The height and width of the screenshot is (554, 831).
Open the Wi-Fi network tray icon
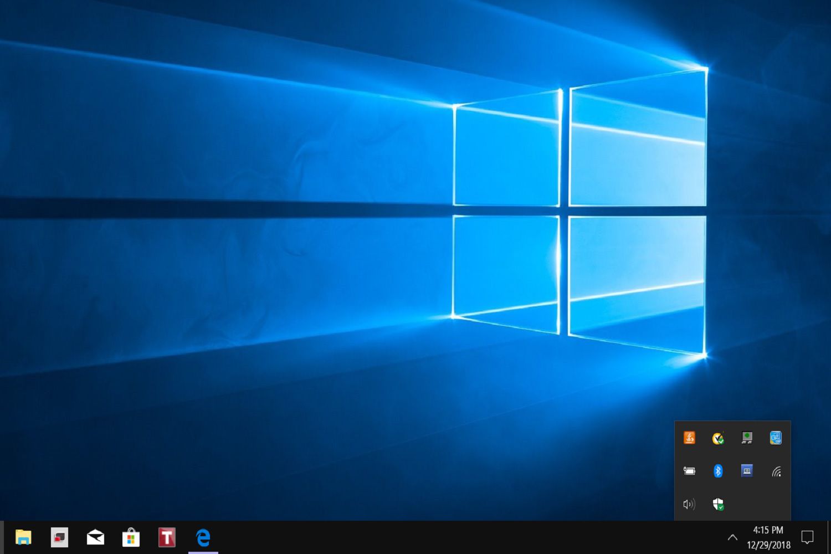776,471
